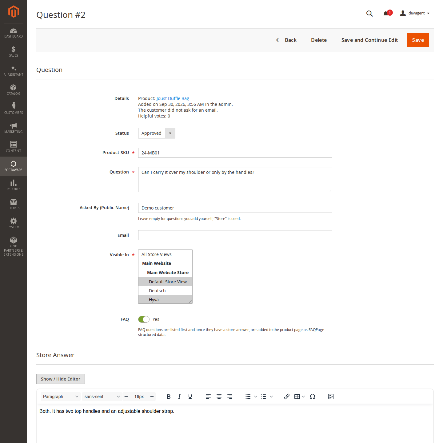
Task: Open the AI Assistant menu
Action: [14, 71]
